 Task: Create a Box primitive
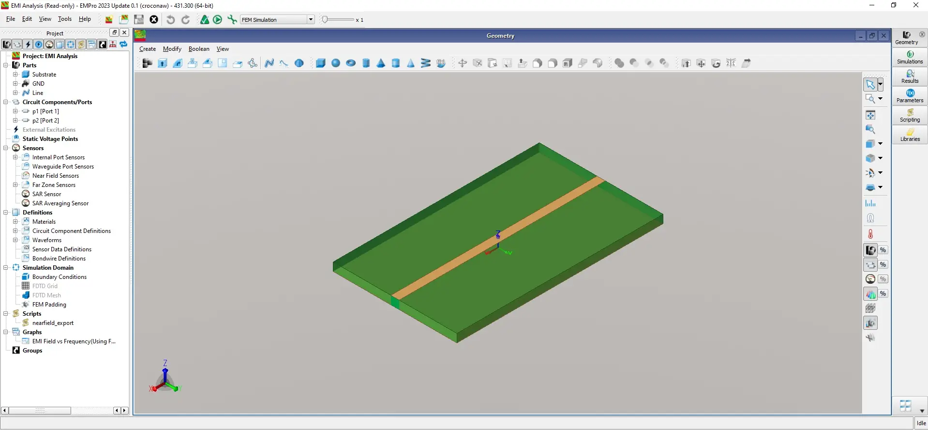(321, 63)
